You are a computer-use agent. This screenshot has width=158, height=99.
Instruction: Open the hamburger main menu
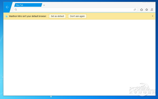pyautogui.click(x=152, y=10)
